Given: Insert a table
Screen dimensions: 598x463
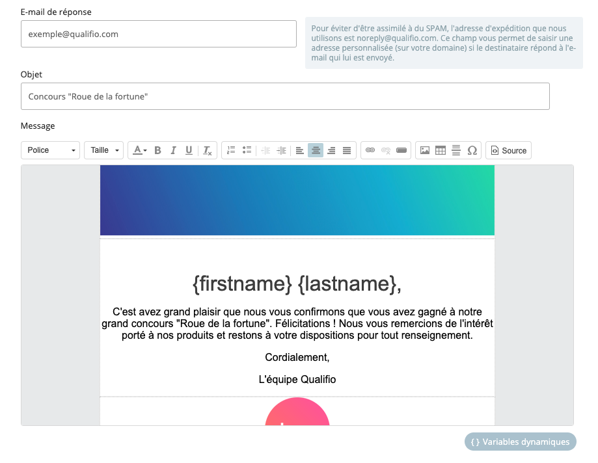Looking at the screenshot, I should pyautogui.click(x=441, y=150).
